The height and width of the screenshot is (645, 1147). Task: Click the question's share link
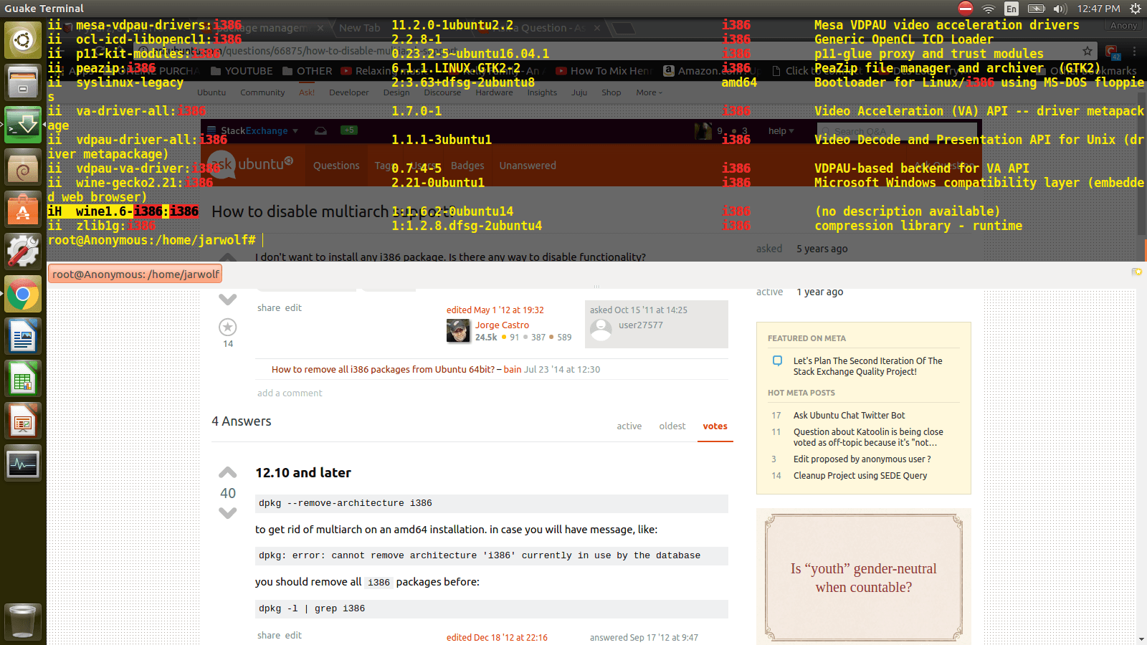[x=269, y=307]
